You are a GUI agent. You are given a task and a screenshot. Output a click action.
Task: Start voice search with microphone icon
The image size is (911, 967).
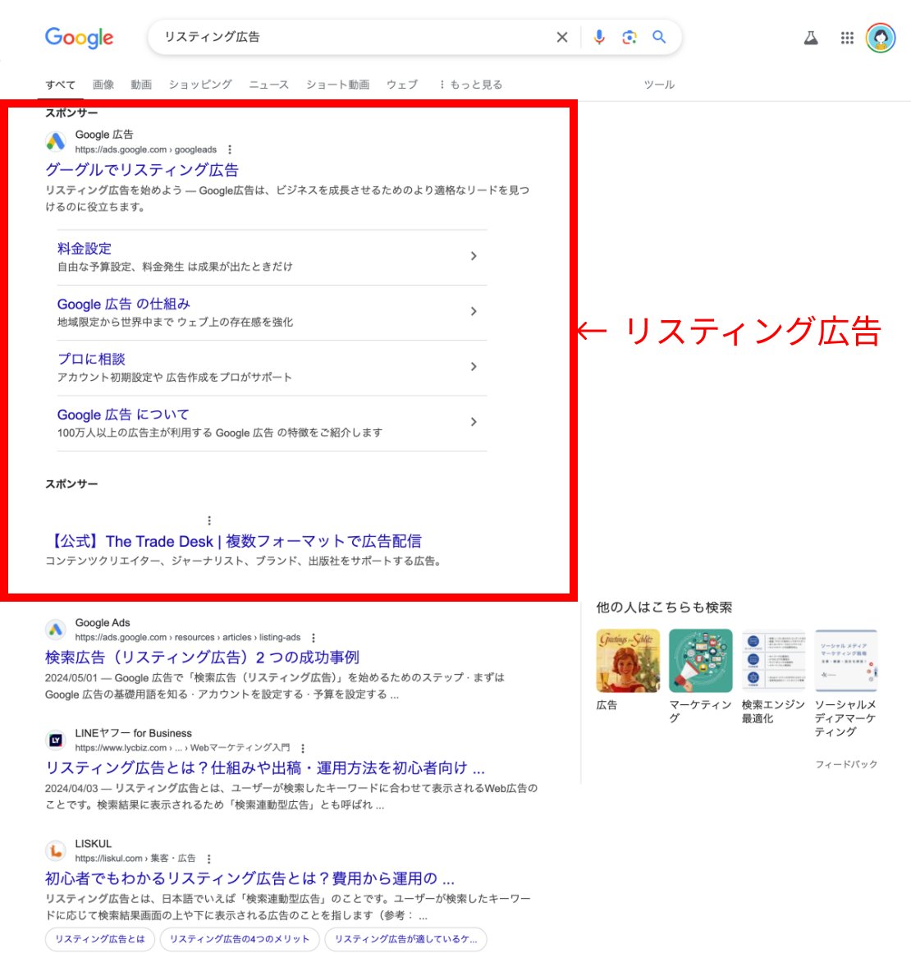tap(599, 37)
